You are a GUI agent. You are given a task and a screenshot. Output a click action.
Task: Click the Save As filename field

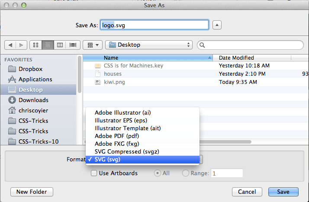point(154,25)
